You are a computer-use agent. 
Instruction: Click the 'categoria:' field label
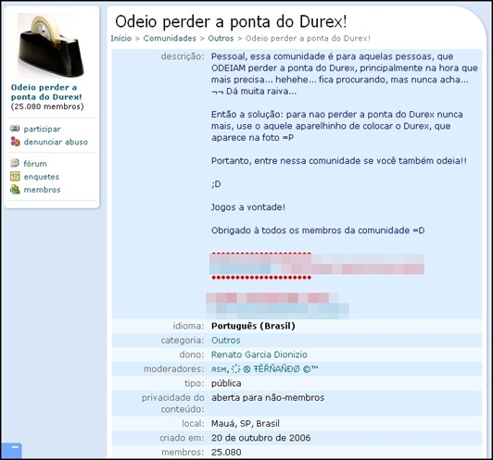(x=183, y=341)
